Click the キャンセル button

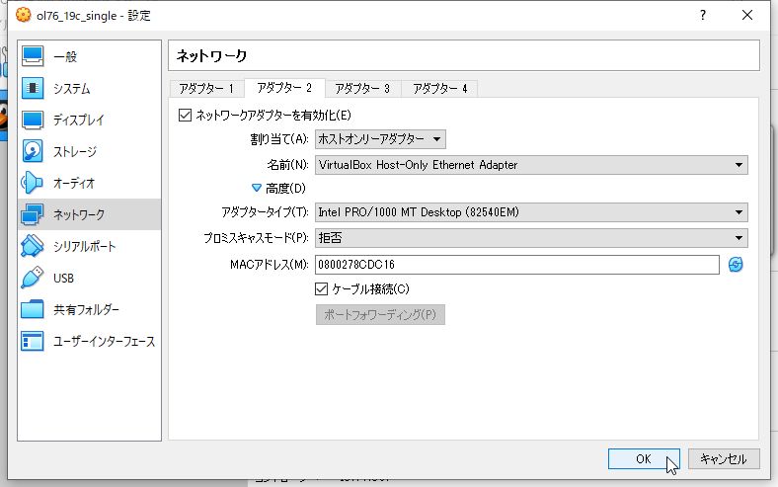[724, 458]
